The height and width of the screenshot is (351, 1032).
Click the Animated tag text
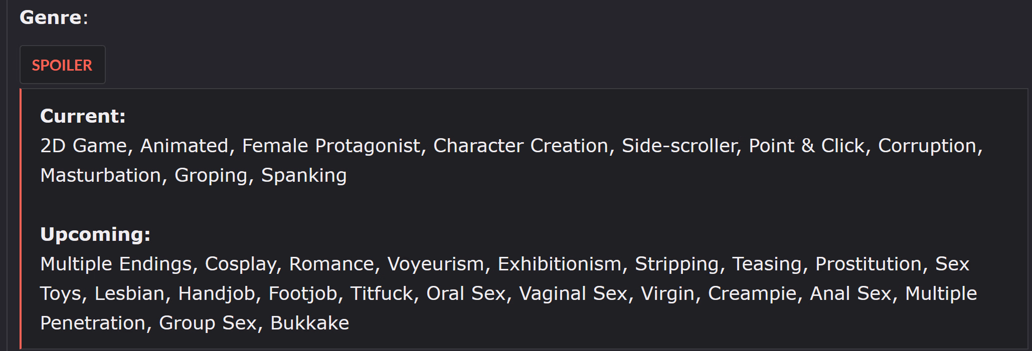coord(184,146)
